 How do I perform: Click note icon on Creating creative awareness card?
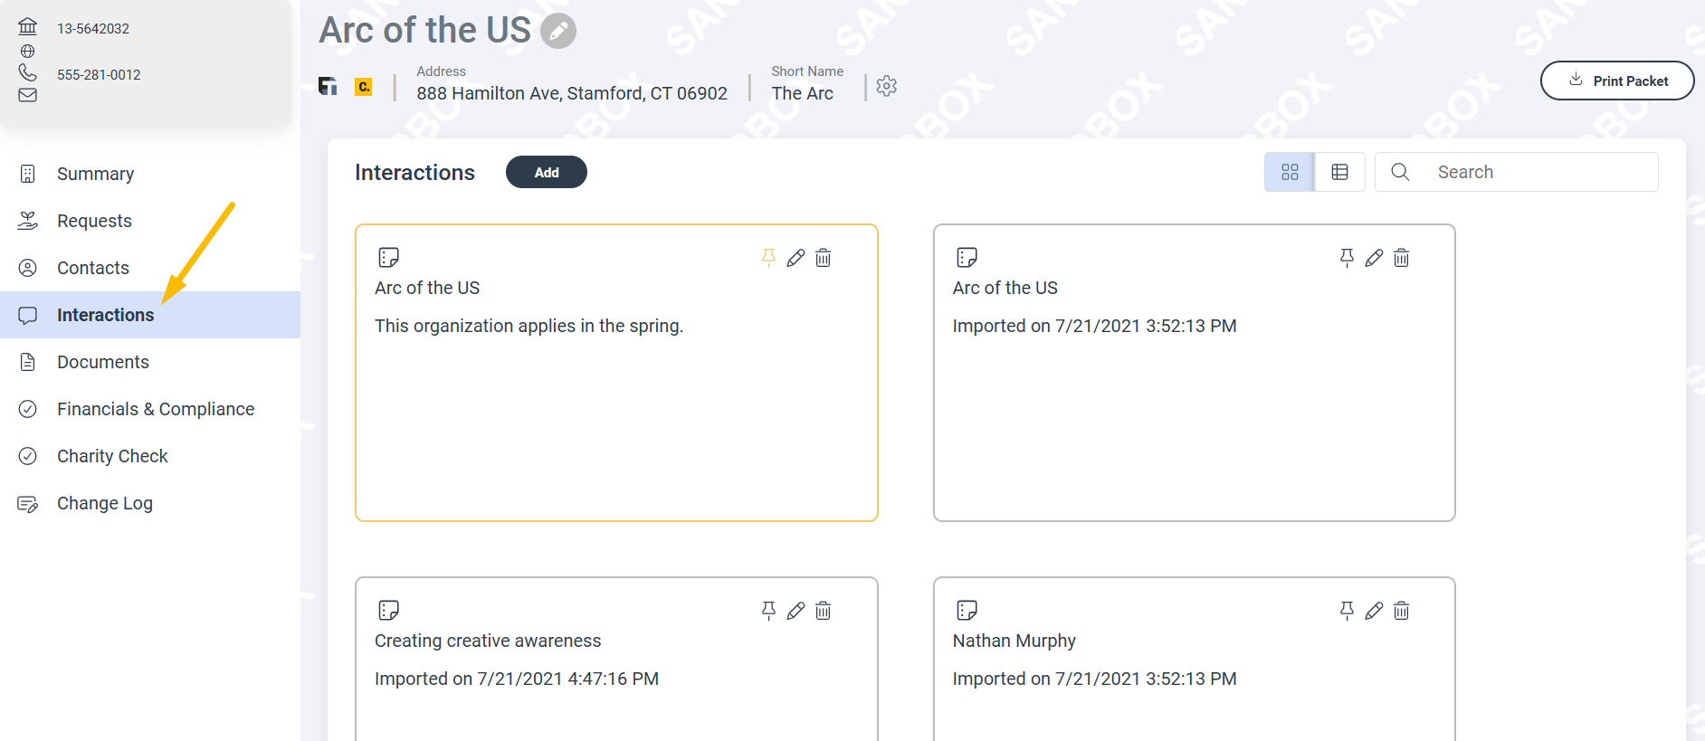pyautogui.click(x=389, y=611)
